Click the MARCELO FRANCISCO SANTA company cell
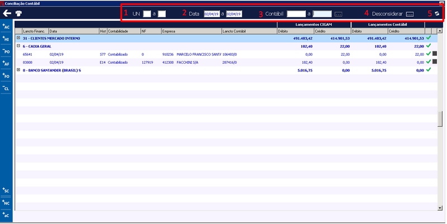The width and height of the screenshot is (447, 224). (x=199, y=54)
